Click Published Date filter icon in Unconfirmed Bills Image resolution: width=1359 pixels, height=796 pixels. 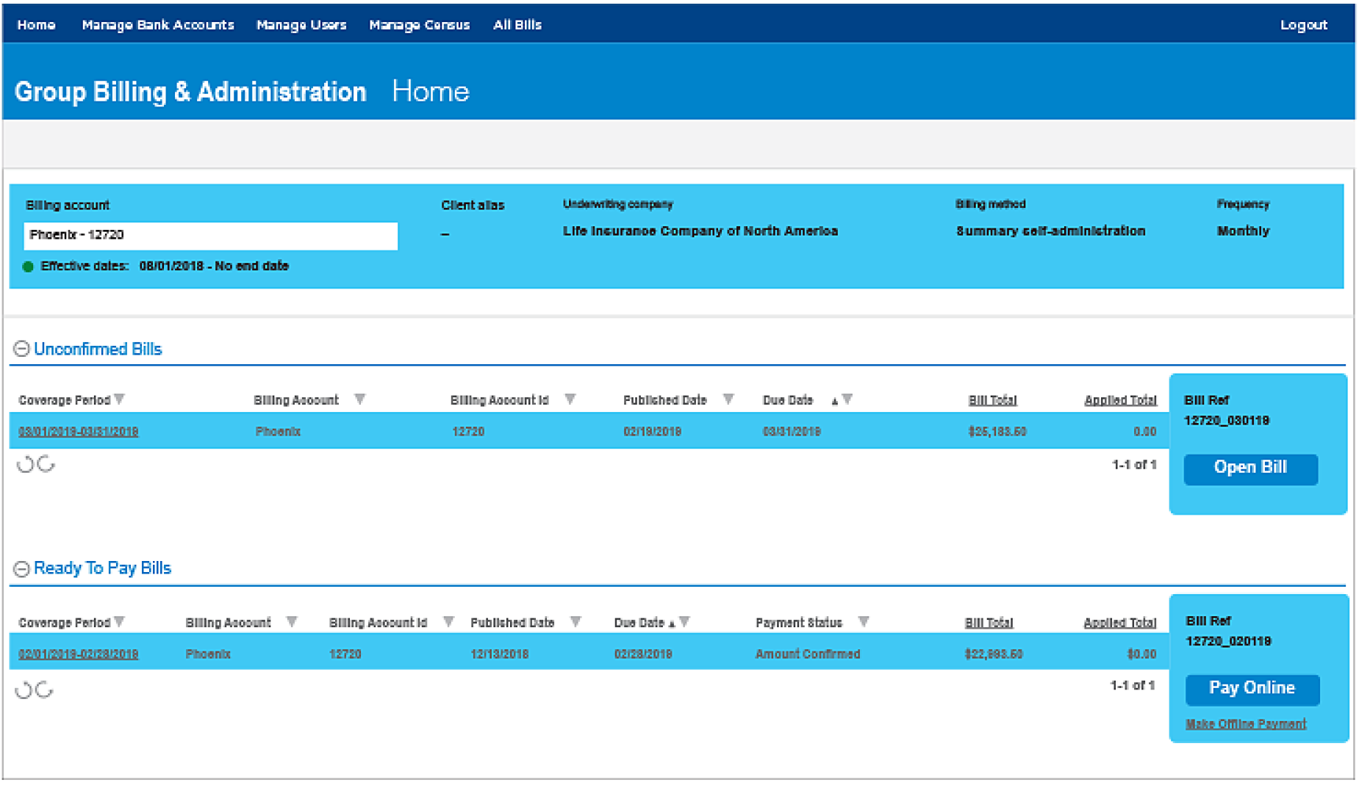click(728, 399)
